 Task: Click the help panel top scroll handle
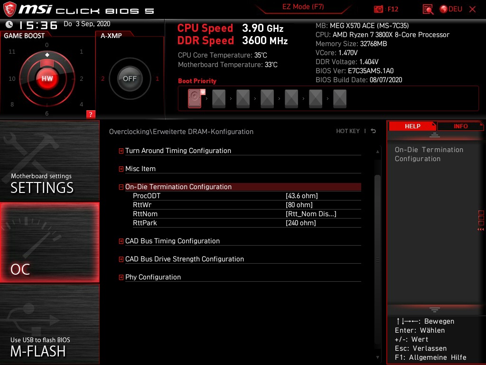click(435, 135)
